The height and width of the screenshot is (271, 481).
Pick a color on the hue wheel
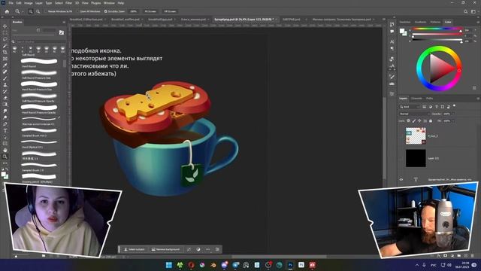point(439,69)
